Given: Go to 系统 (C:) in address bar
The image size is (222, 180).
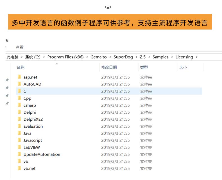Looking at the screenshot, I should [x=33, y=57].
